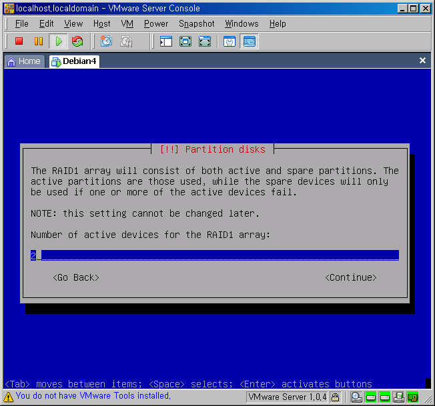Click the Revert to snapshot icon

tap(126, 41)
